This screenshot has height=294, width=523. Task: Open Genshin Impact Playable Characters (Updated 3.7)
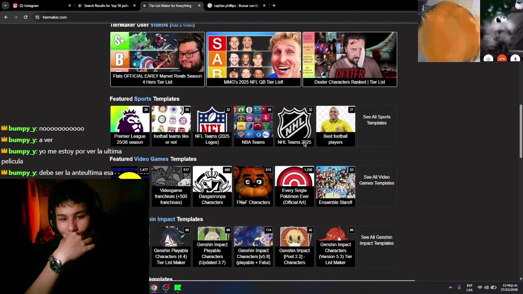click(x=212, y=246)
